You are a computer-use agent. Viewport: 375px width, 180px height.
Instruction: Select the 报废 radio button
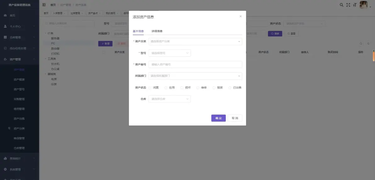(214, 88)
